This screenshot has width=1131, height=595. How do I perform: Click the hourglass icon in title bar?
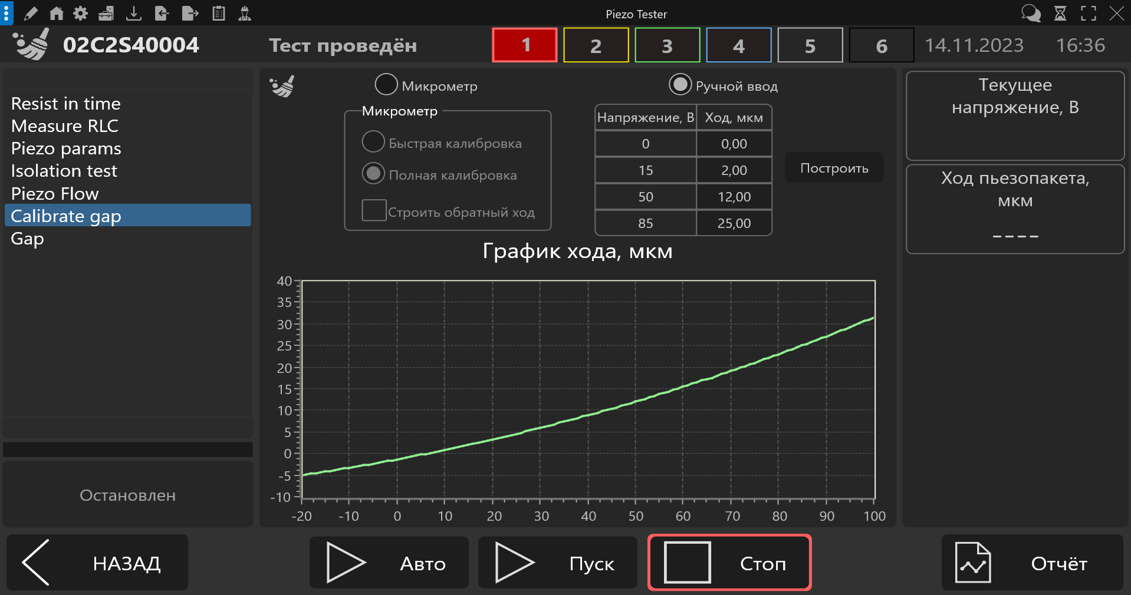pos(1060,14)
